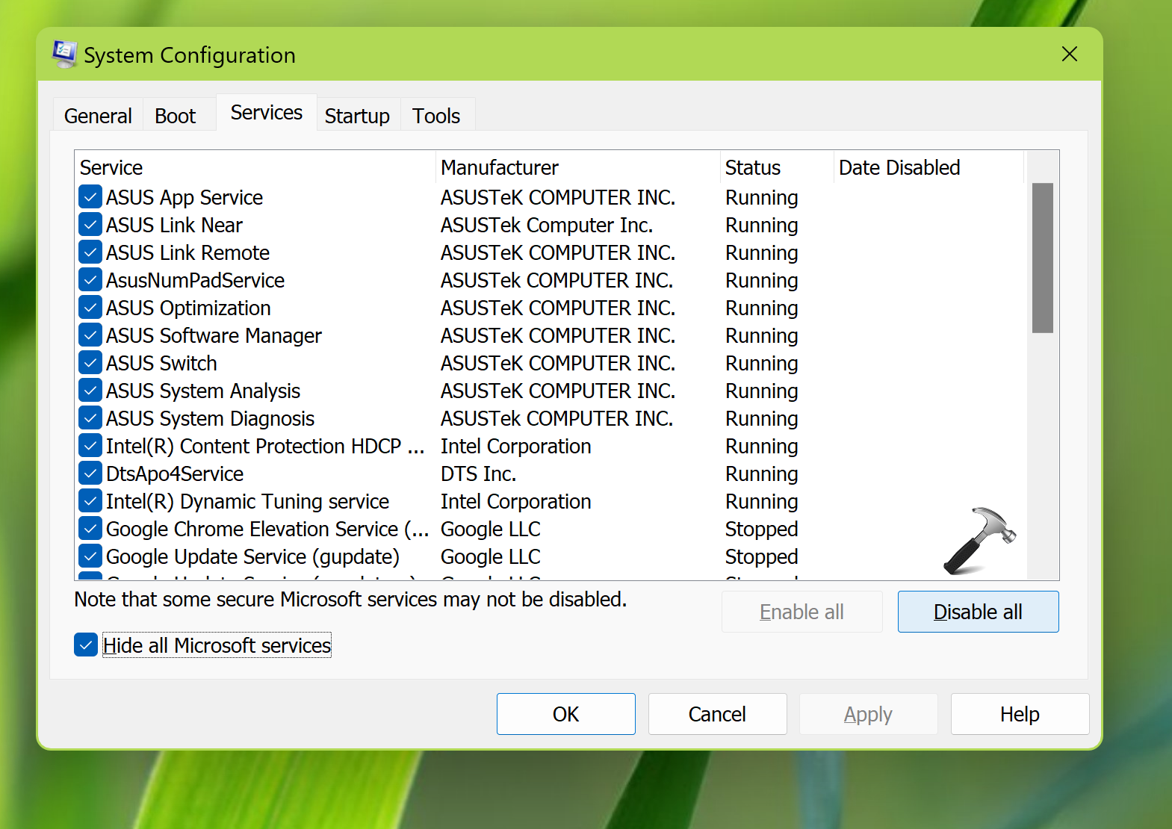
Task: Open Help for System Configuration
Action: click(1019, 714)
